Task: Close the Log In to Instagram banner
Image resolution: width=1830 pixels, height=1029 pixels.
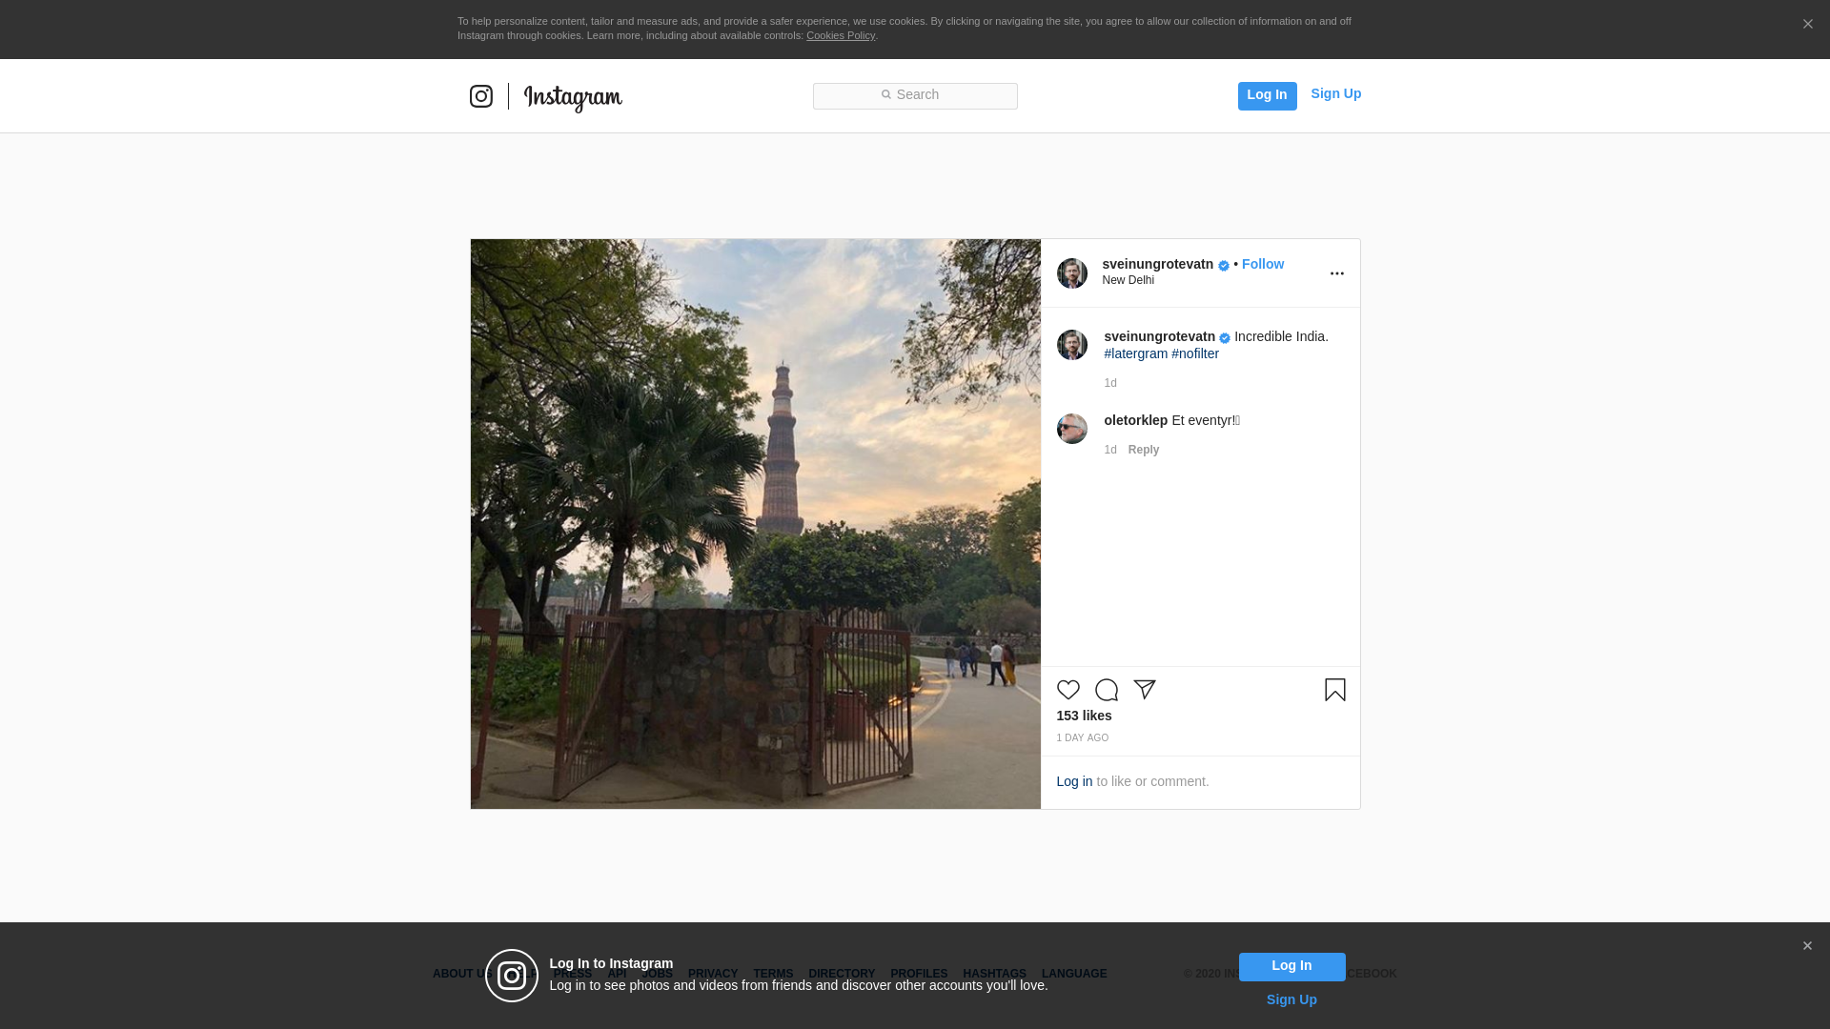Action: pos(1806,946)
